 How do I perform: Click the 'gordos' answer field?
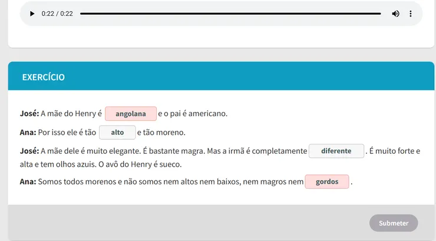point(327,181)
